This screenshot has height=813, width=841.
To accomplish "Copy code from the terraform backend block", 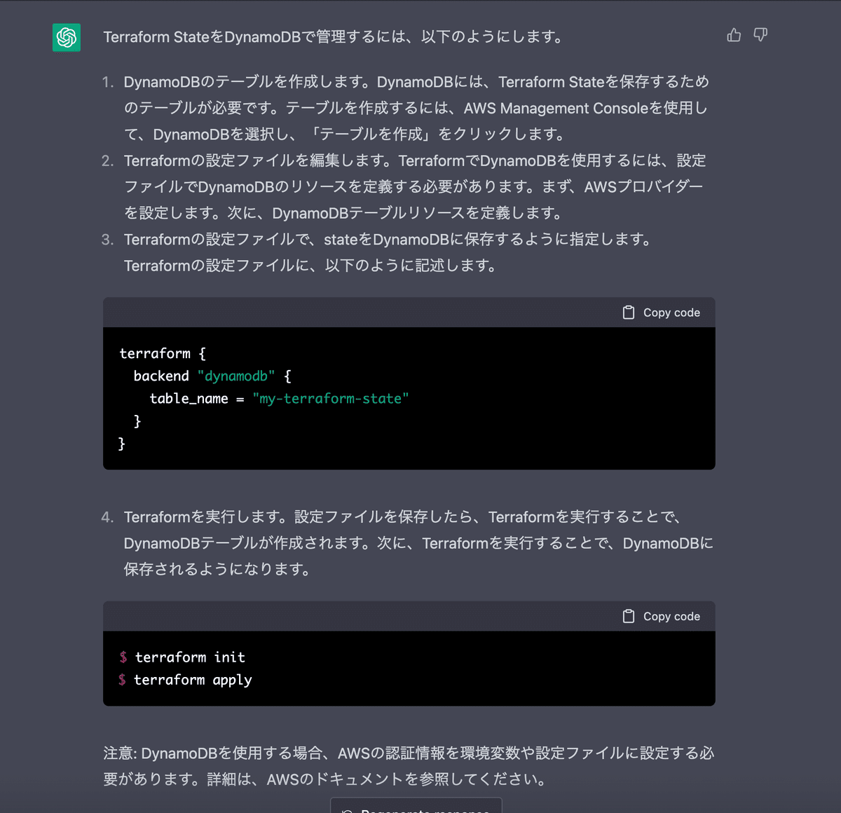I will click(x=661, y=312).
